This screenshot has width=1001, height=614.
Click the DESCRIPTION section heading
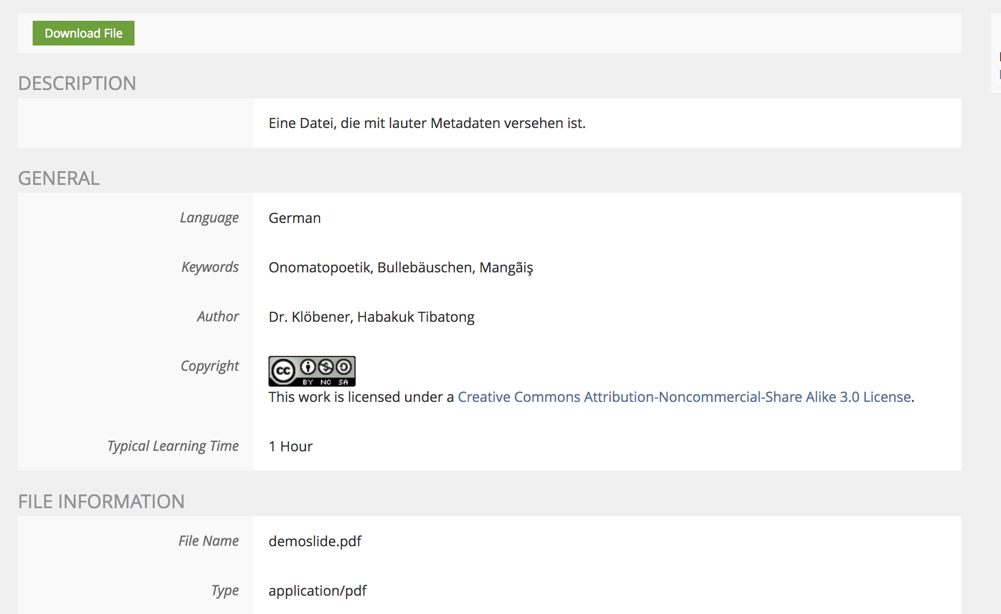pyautogui.click(x=77, y=83)
